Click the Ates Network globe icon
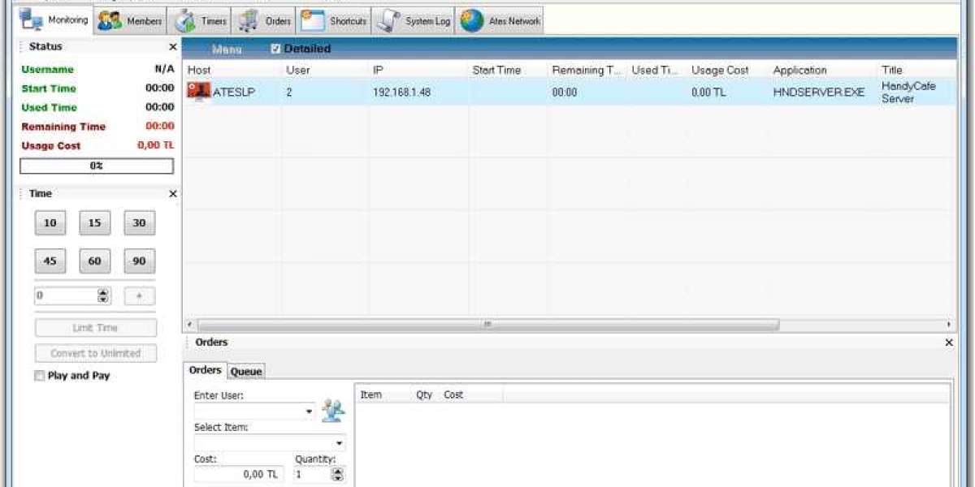This screenshot has height=487, width=975. (472, 21)
